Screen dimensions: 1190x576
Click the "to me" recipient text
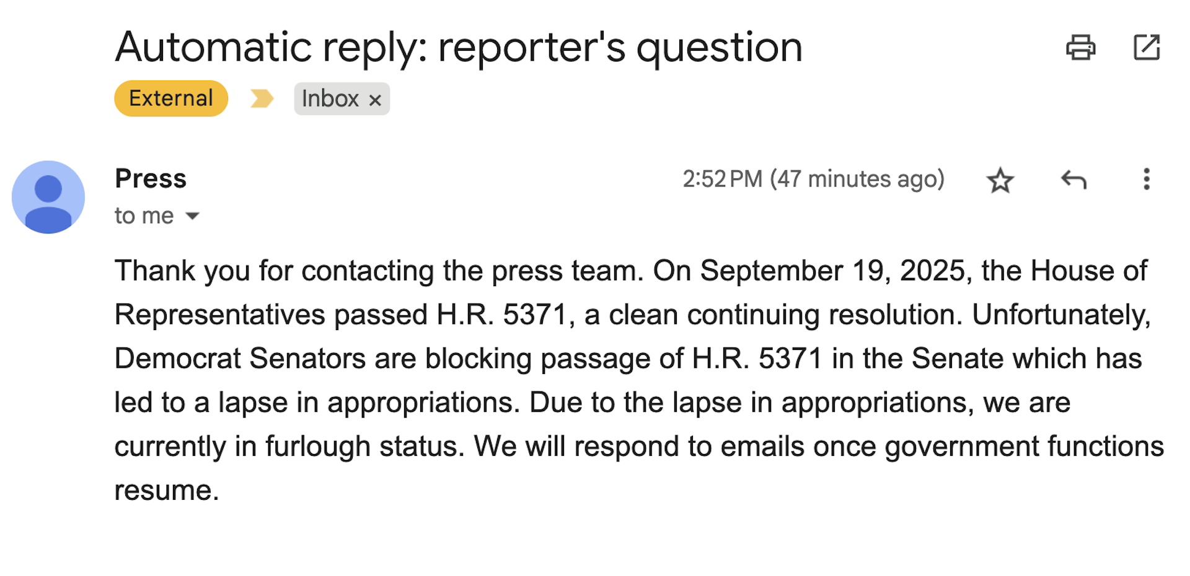[144, 216]
